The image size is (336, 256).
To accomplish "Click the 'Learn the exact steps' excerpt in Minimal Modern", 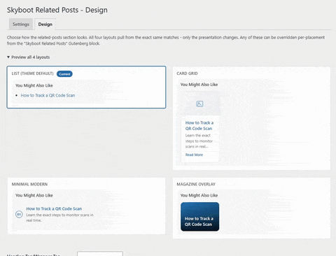I will [59, 218].
